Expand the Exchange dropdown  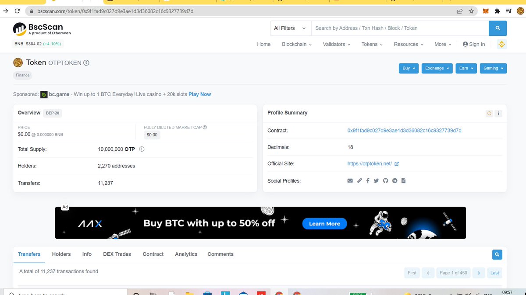click(437, 68)
